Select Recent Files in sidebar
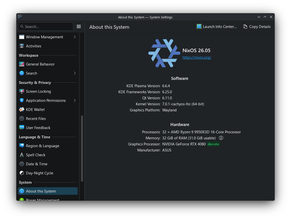Viewport: 291px width, 220px height. (48, 119)
